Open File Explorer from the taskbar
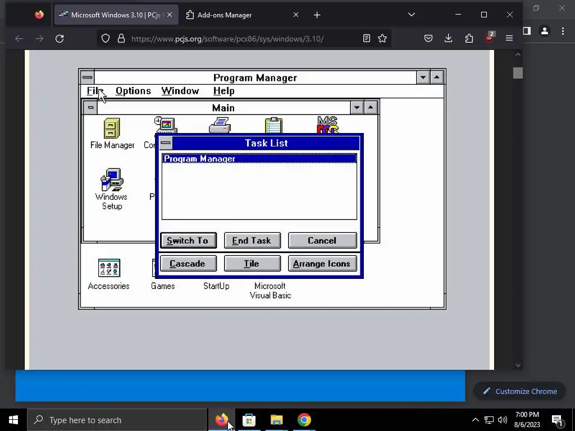 (x=276, y=420)
